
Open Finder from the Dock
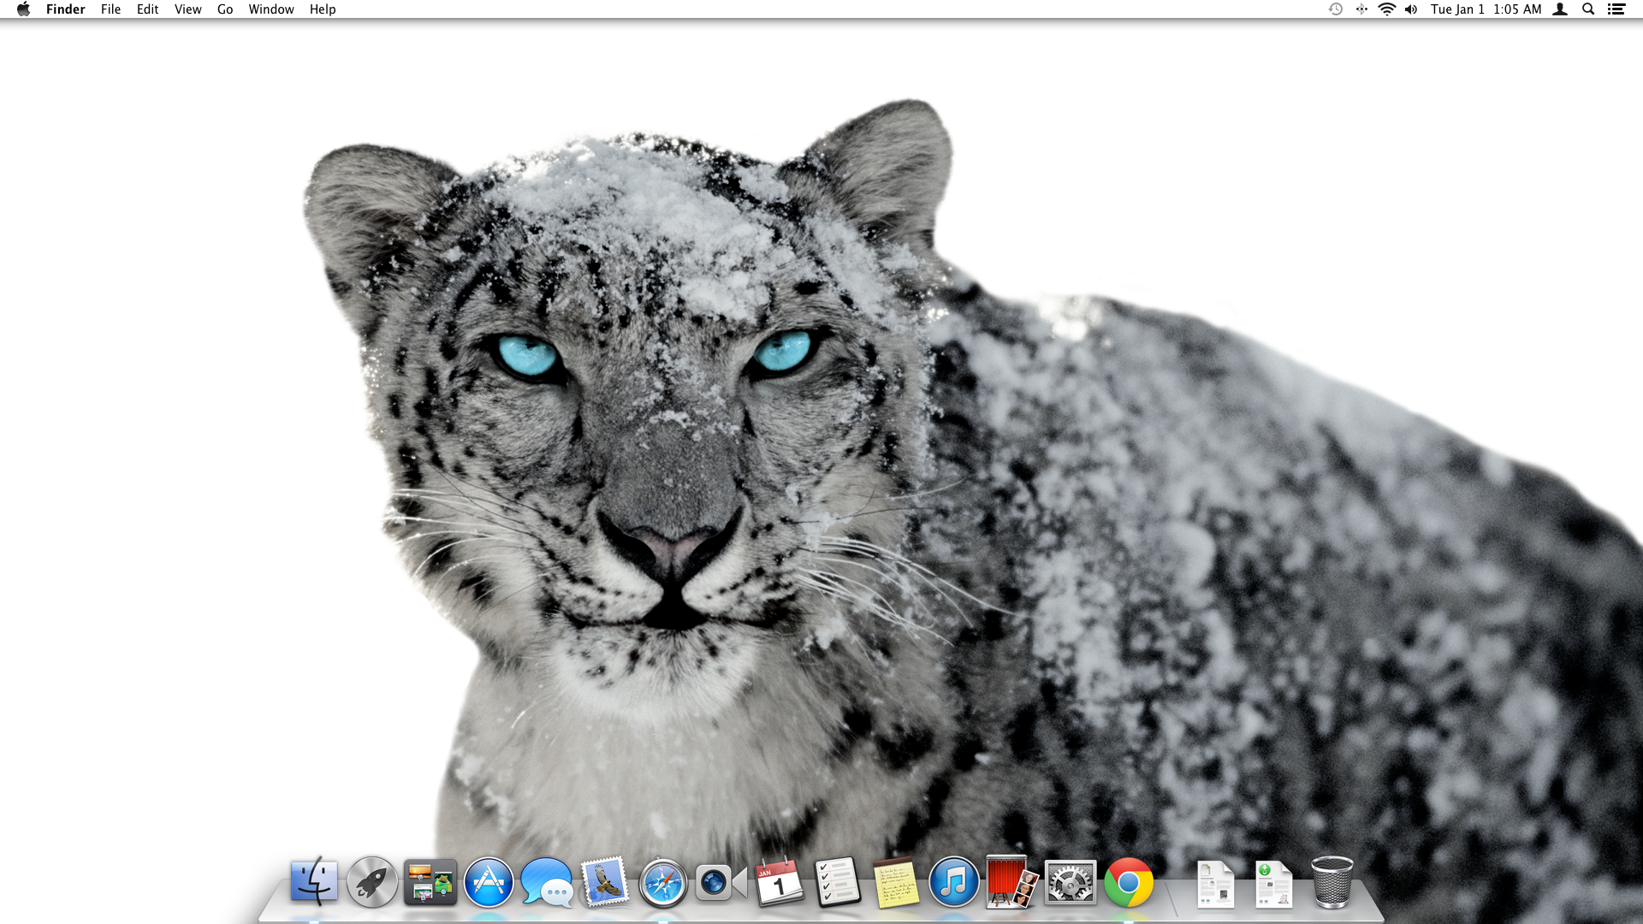point(314,881)
